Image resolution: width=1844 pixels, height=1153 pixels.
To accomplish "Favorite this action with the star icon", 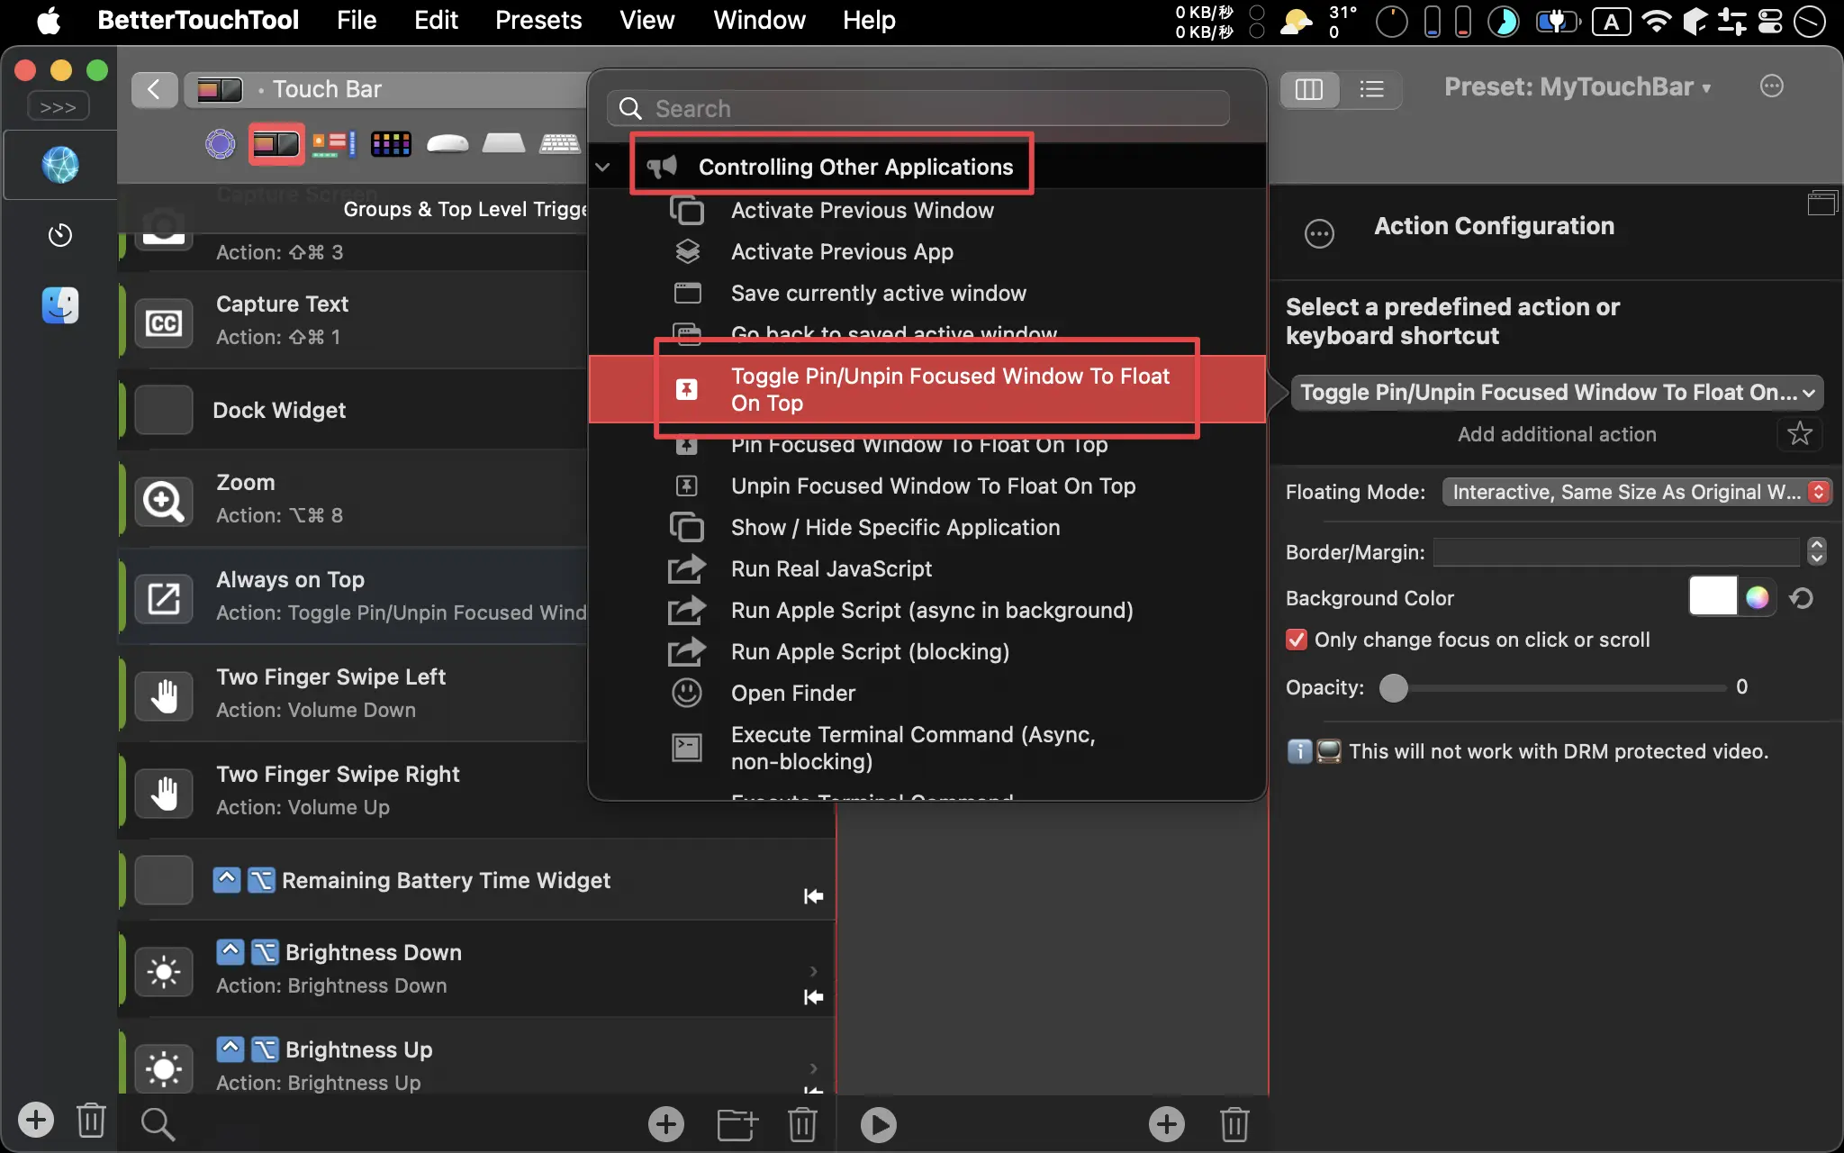I will tap(1800, 433).
